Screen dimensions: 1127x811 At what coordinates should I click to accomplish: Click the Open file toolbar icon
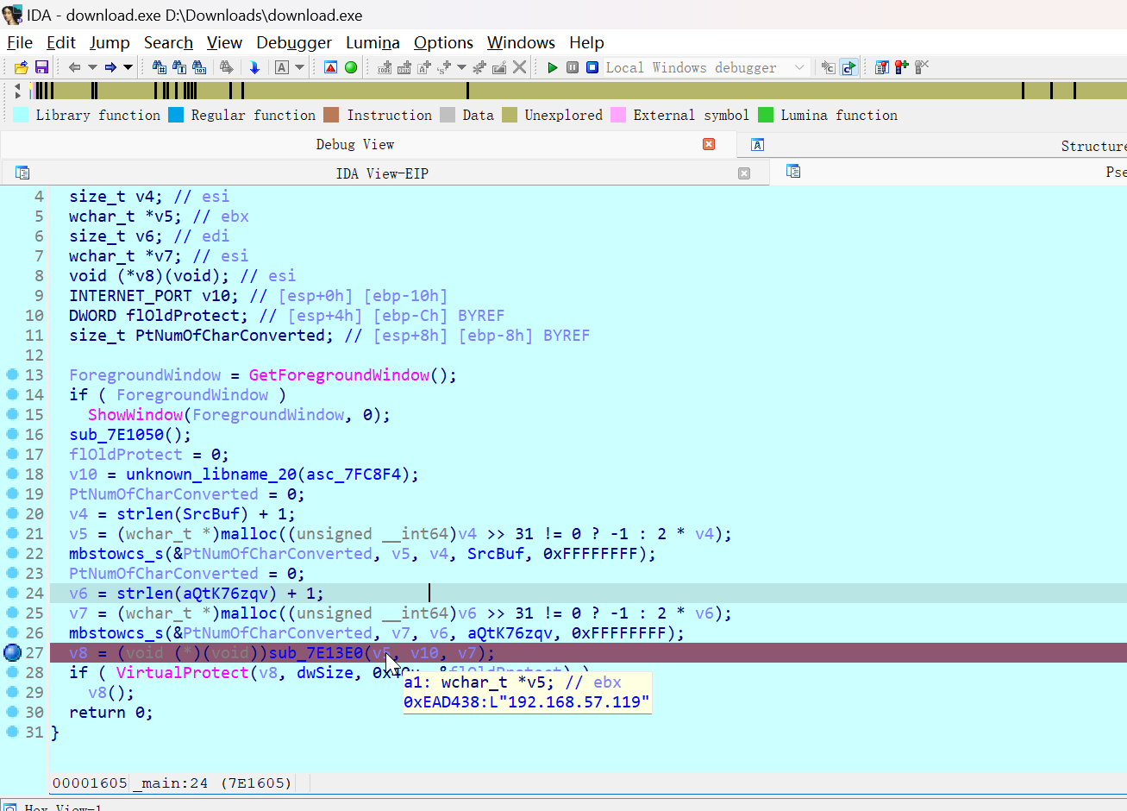(21, 67)
